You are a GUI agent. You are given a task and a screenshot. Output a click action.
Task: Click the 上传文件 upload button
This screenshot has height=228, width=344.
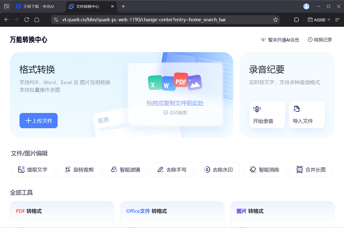[38, 121]
